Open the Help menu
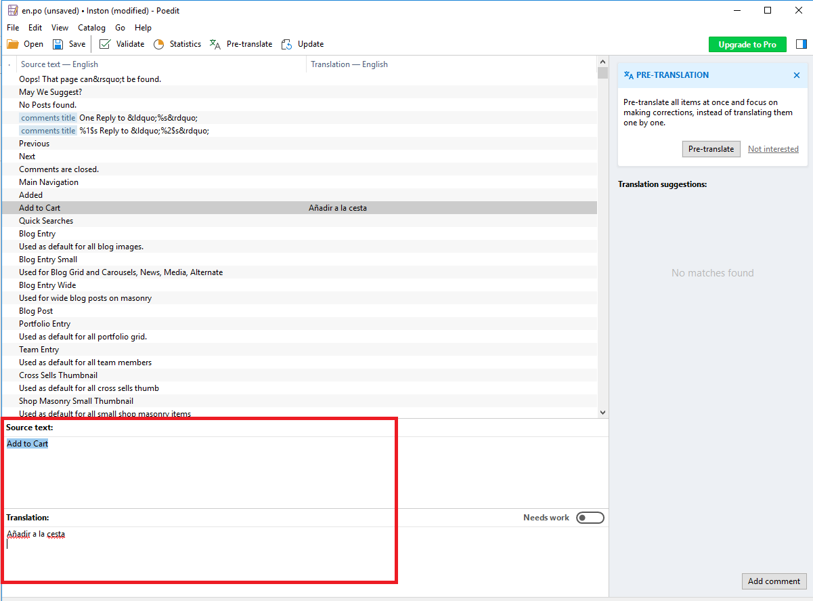Screen dimensions: 813x601 143,28
